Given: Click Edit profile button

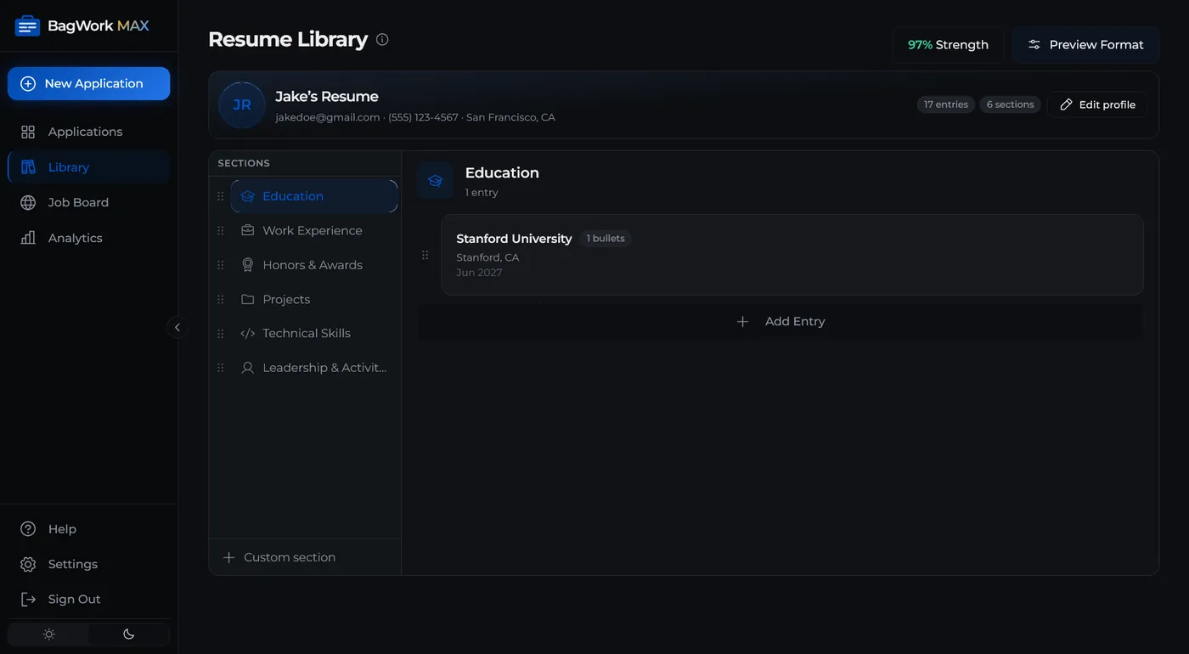Looking at the screenshot, I should [1097, 104].
